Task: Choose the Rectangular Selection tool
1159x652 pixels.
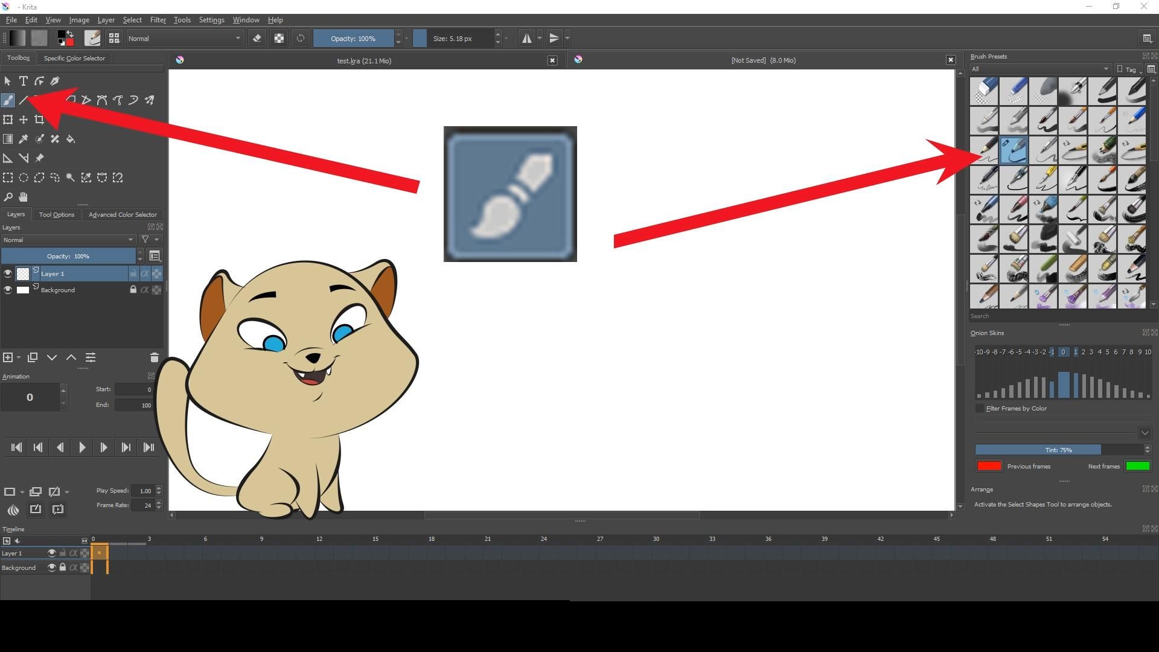Action: (x=8, y=177)
